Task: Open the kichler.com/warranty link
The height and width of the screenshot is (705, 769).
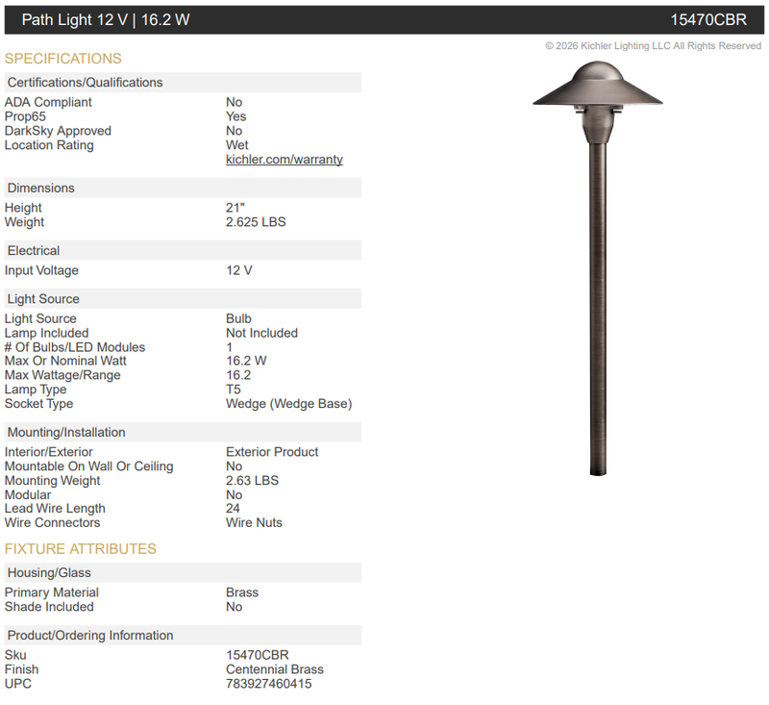Action: point(284,160)
